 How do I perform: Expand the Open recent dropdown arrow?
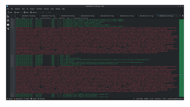[x=21, y=12]
